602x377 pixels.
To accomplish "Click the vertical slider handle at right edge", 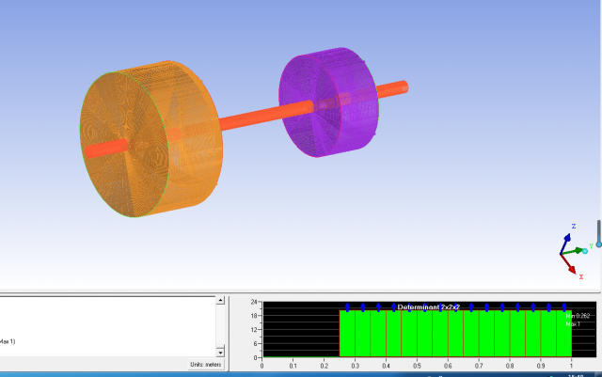I will (x=598, y=243).
